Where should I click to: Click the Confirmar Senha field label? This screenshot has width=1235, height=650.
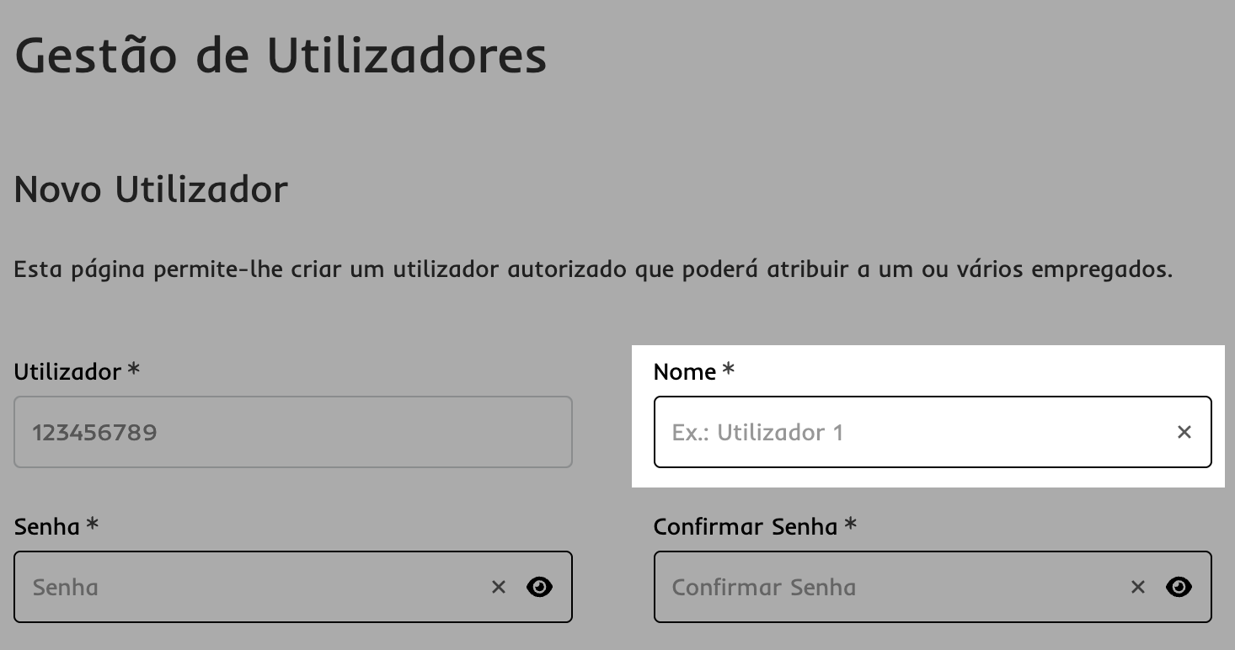click(x=745, y=527)
